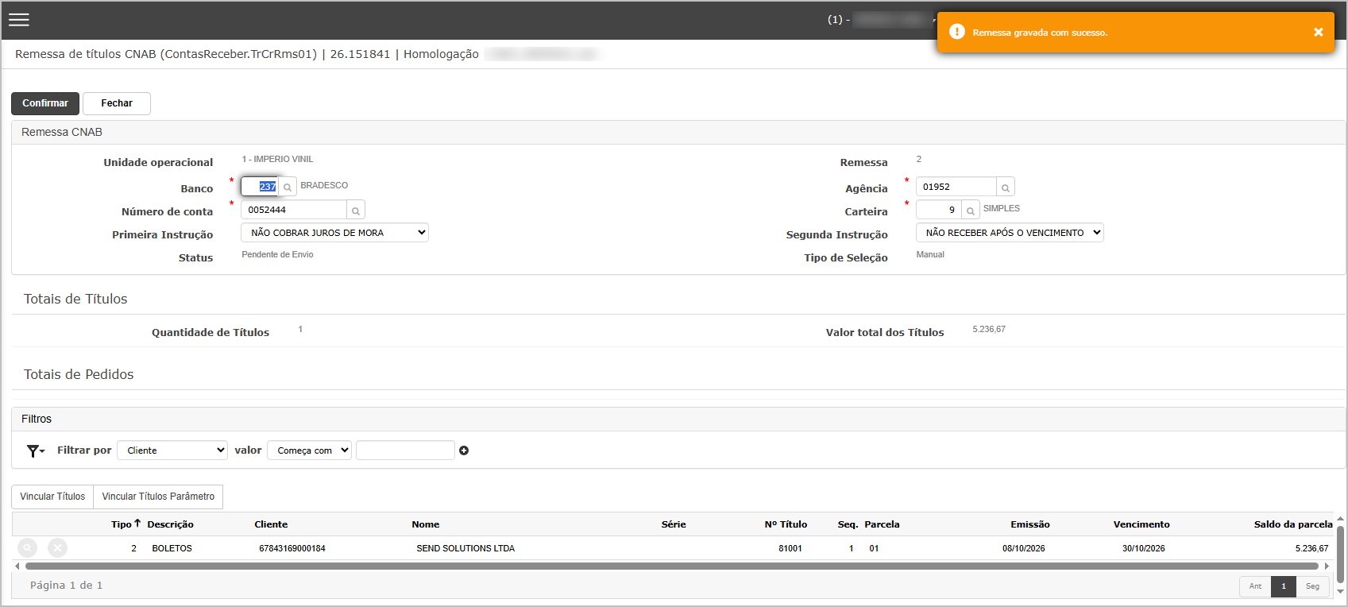Open the 'Começa com' operator dropdown
The width and height of the screenshot is (1348, 607).
click(309, 450)
